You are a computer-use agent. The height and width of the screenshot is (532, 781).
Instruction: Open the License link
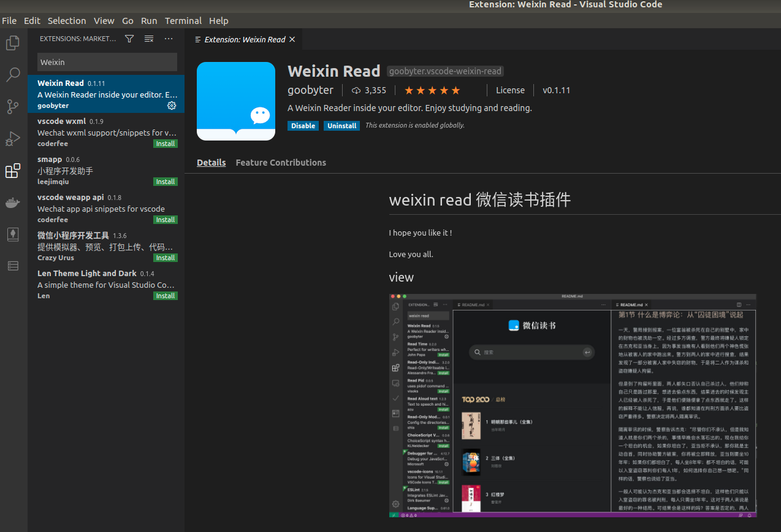(510, 90)
